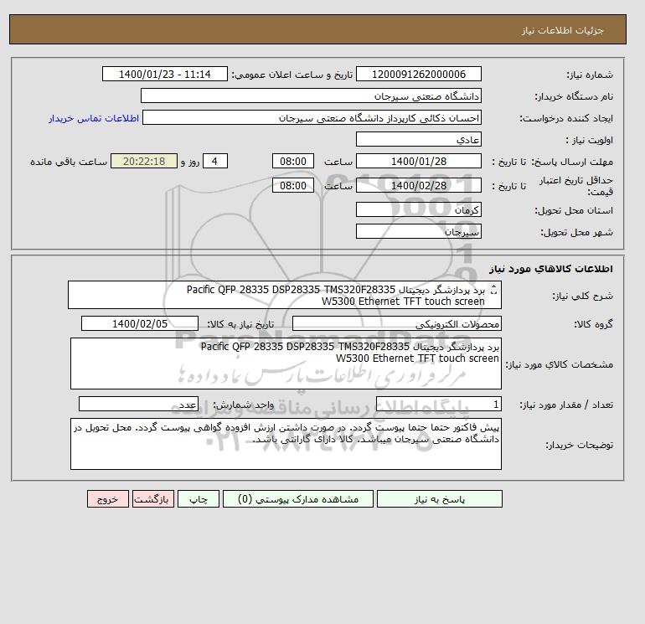
Task: Click the نام دستگاه خریدار label
Action: point(574,96)
